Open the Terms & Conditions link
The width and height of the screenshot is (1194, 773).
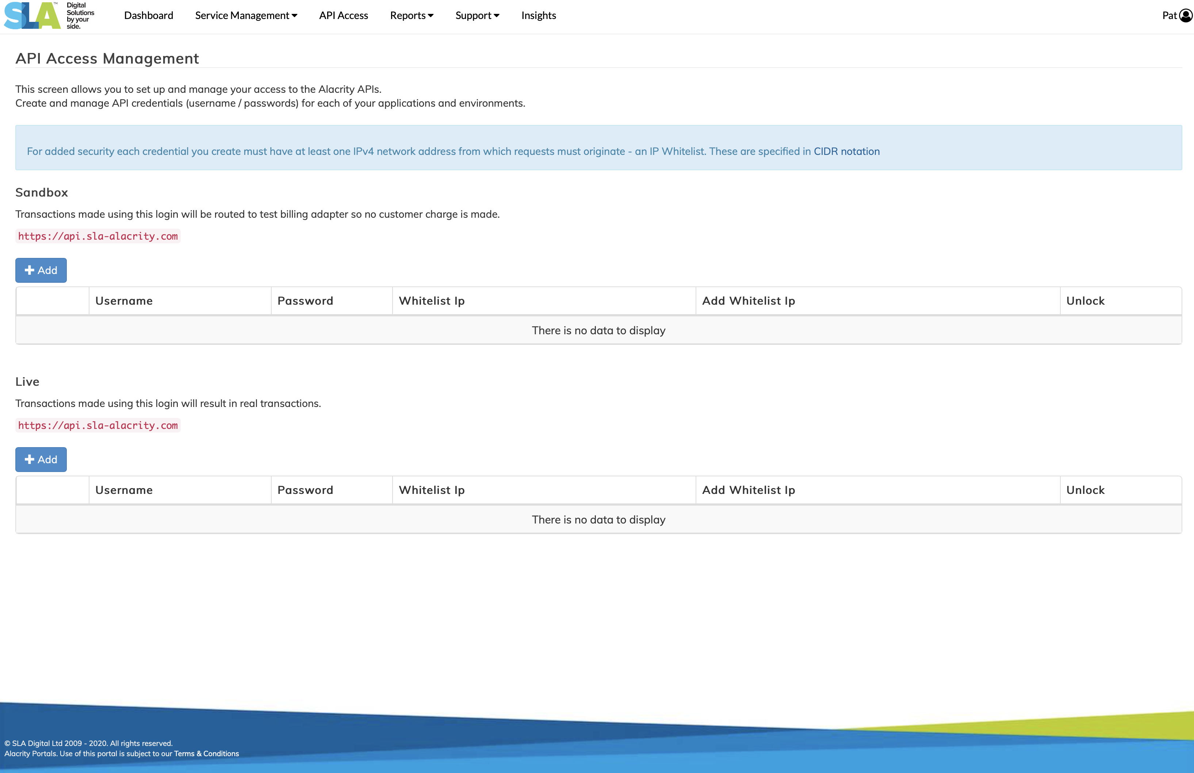coord(206,753)
